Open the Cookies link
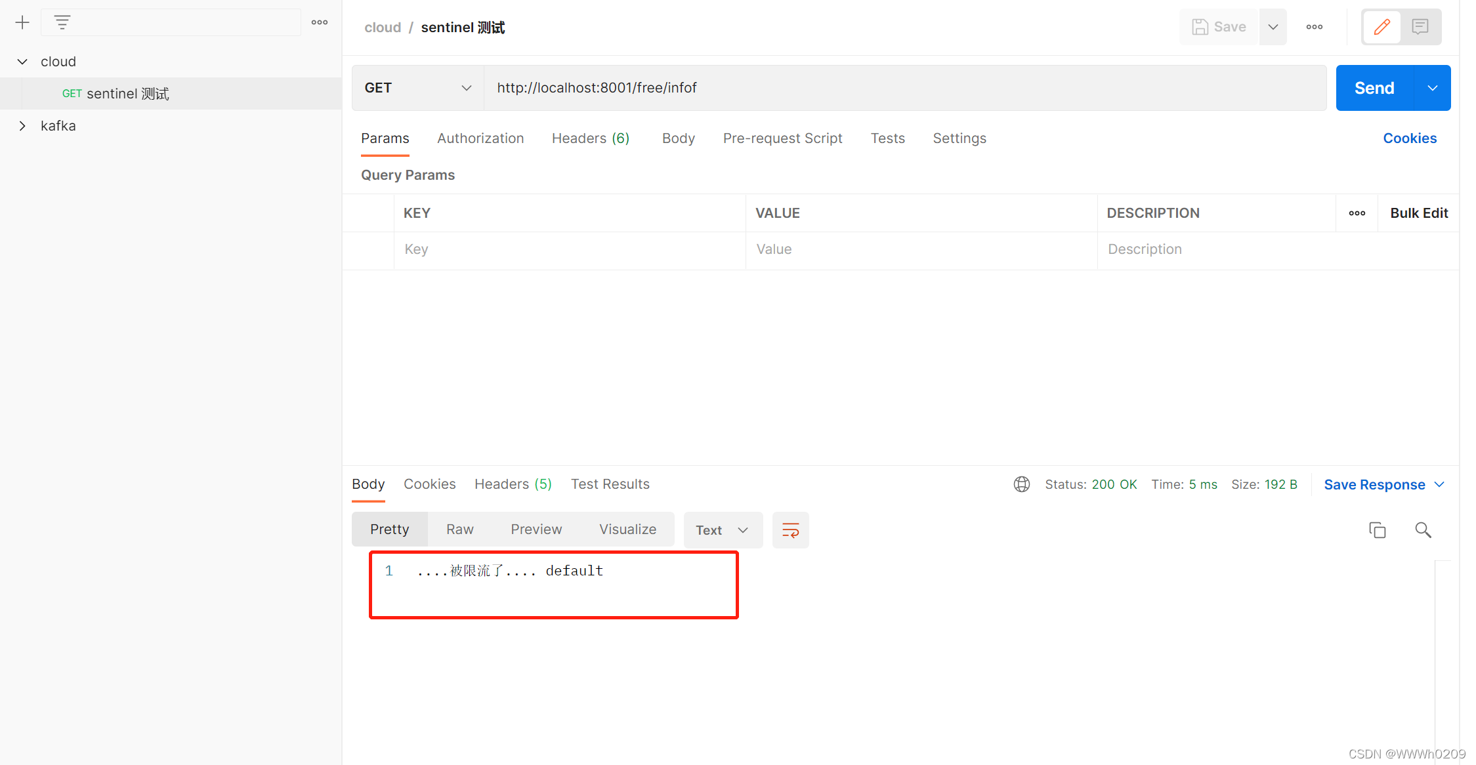The width and height of the screenshot is (1476, 765). (x=1409, y=138)
